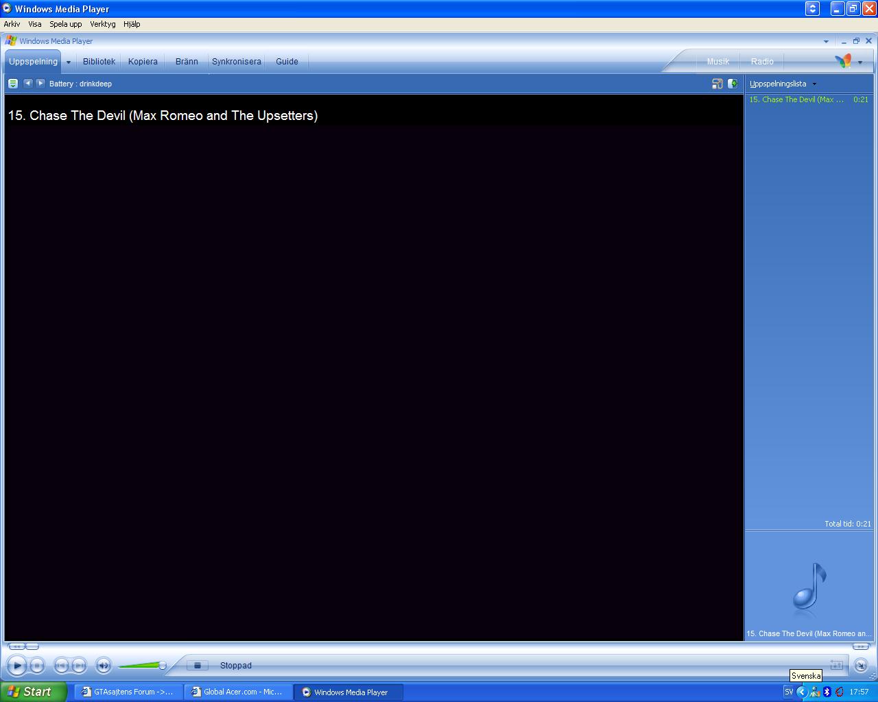878x702 pixels.
Task: Click the right pane resize grip
Action: coord(861,646)
